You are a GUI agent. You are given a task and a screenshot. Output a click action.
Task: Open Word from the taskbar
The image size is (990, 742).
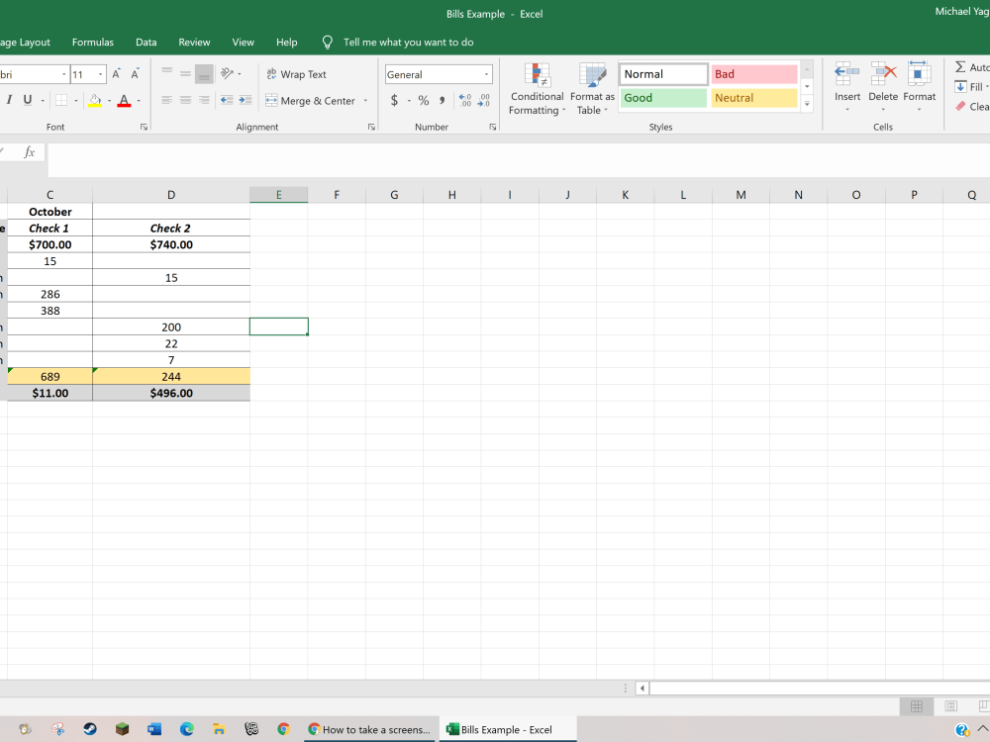154,729
